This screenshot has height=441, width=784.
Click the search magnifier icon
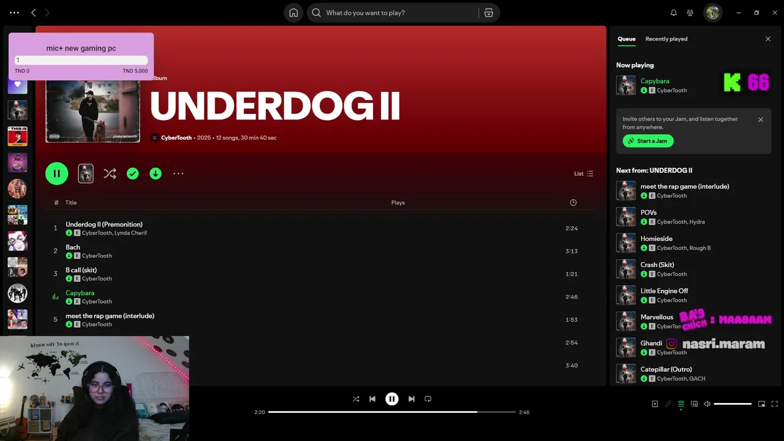point(316,13)
